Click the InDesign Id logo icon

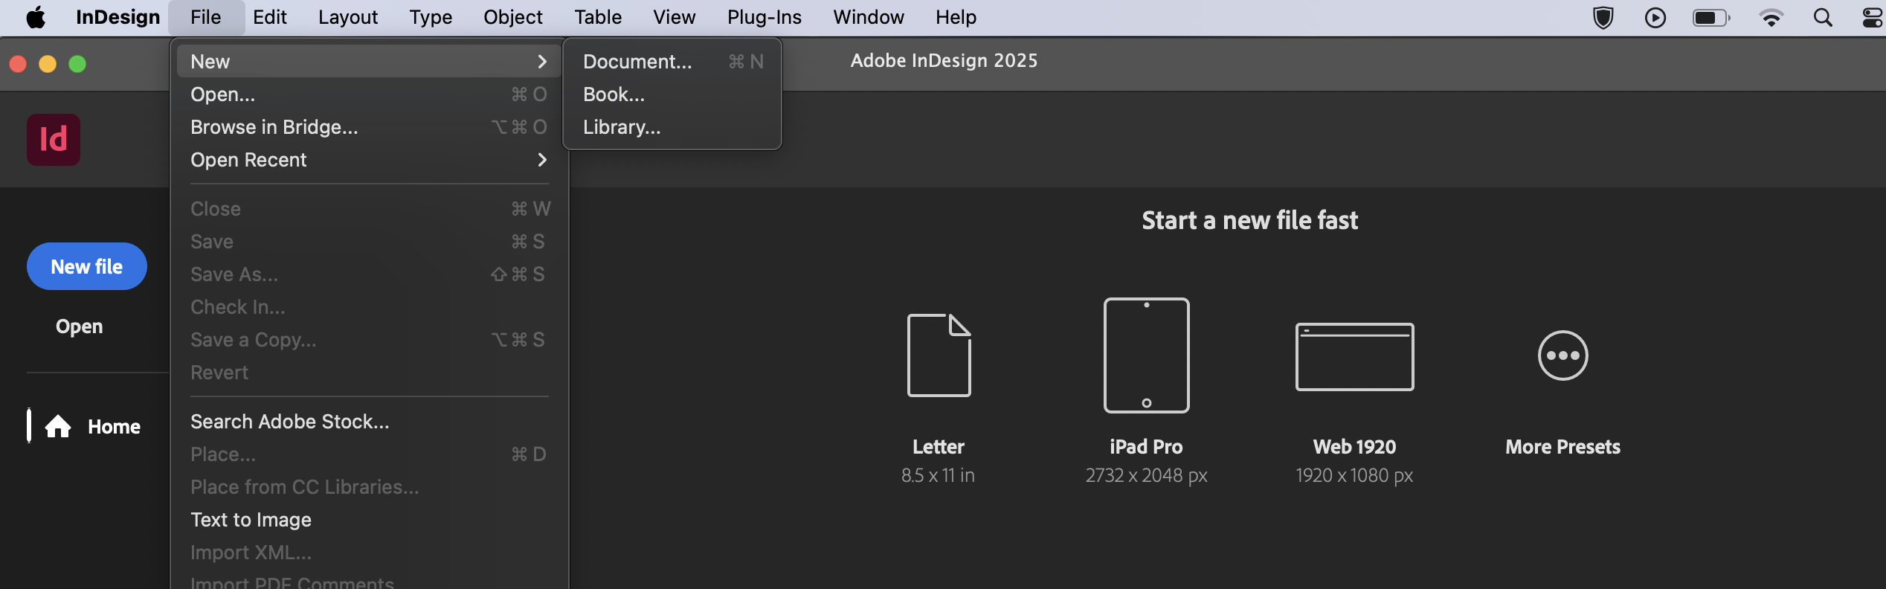54,140
